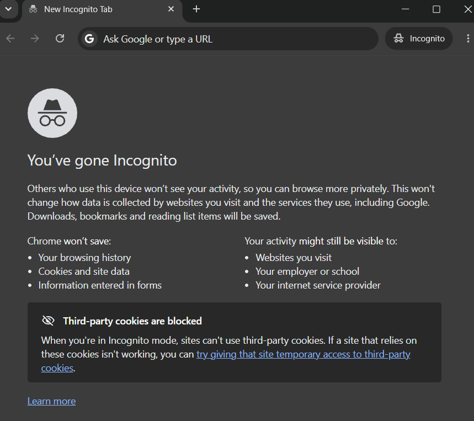Viewport: 474px width, 421px height.
Task: Reload the page with refresh icon
Action: click(60, 39)
